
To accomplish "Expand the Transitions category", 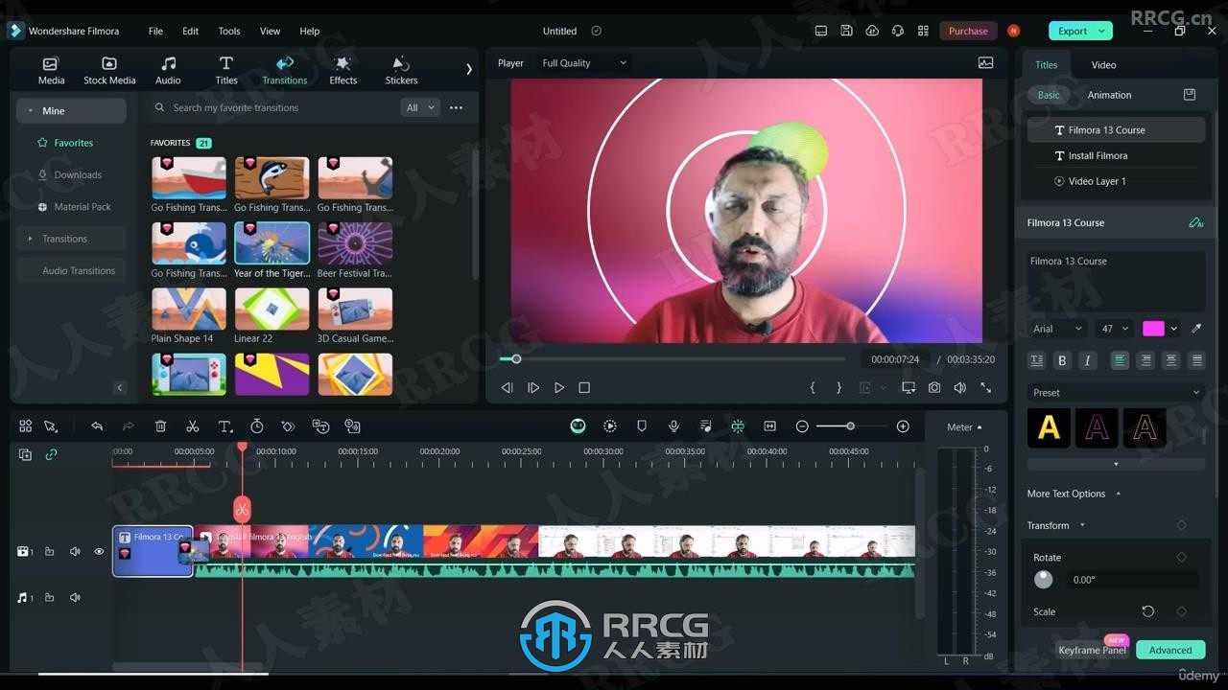I will [x=71, y=239].
